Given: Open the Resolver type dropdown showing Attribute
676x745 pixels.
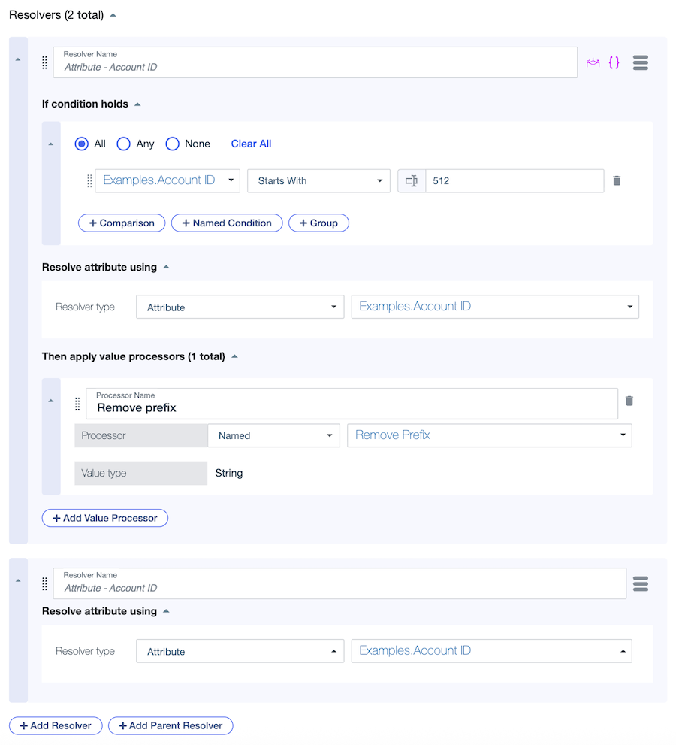Looking at the screenshot, I should coord(240,307).
